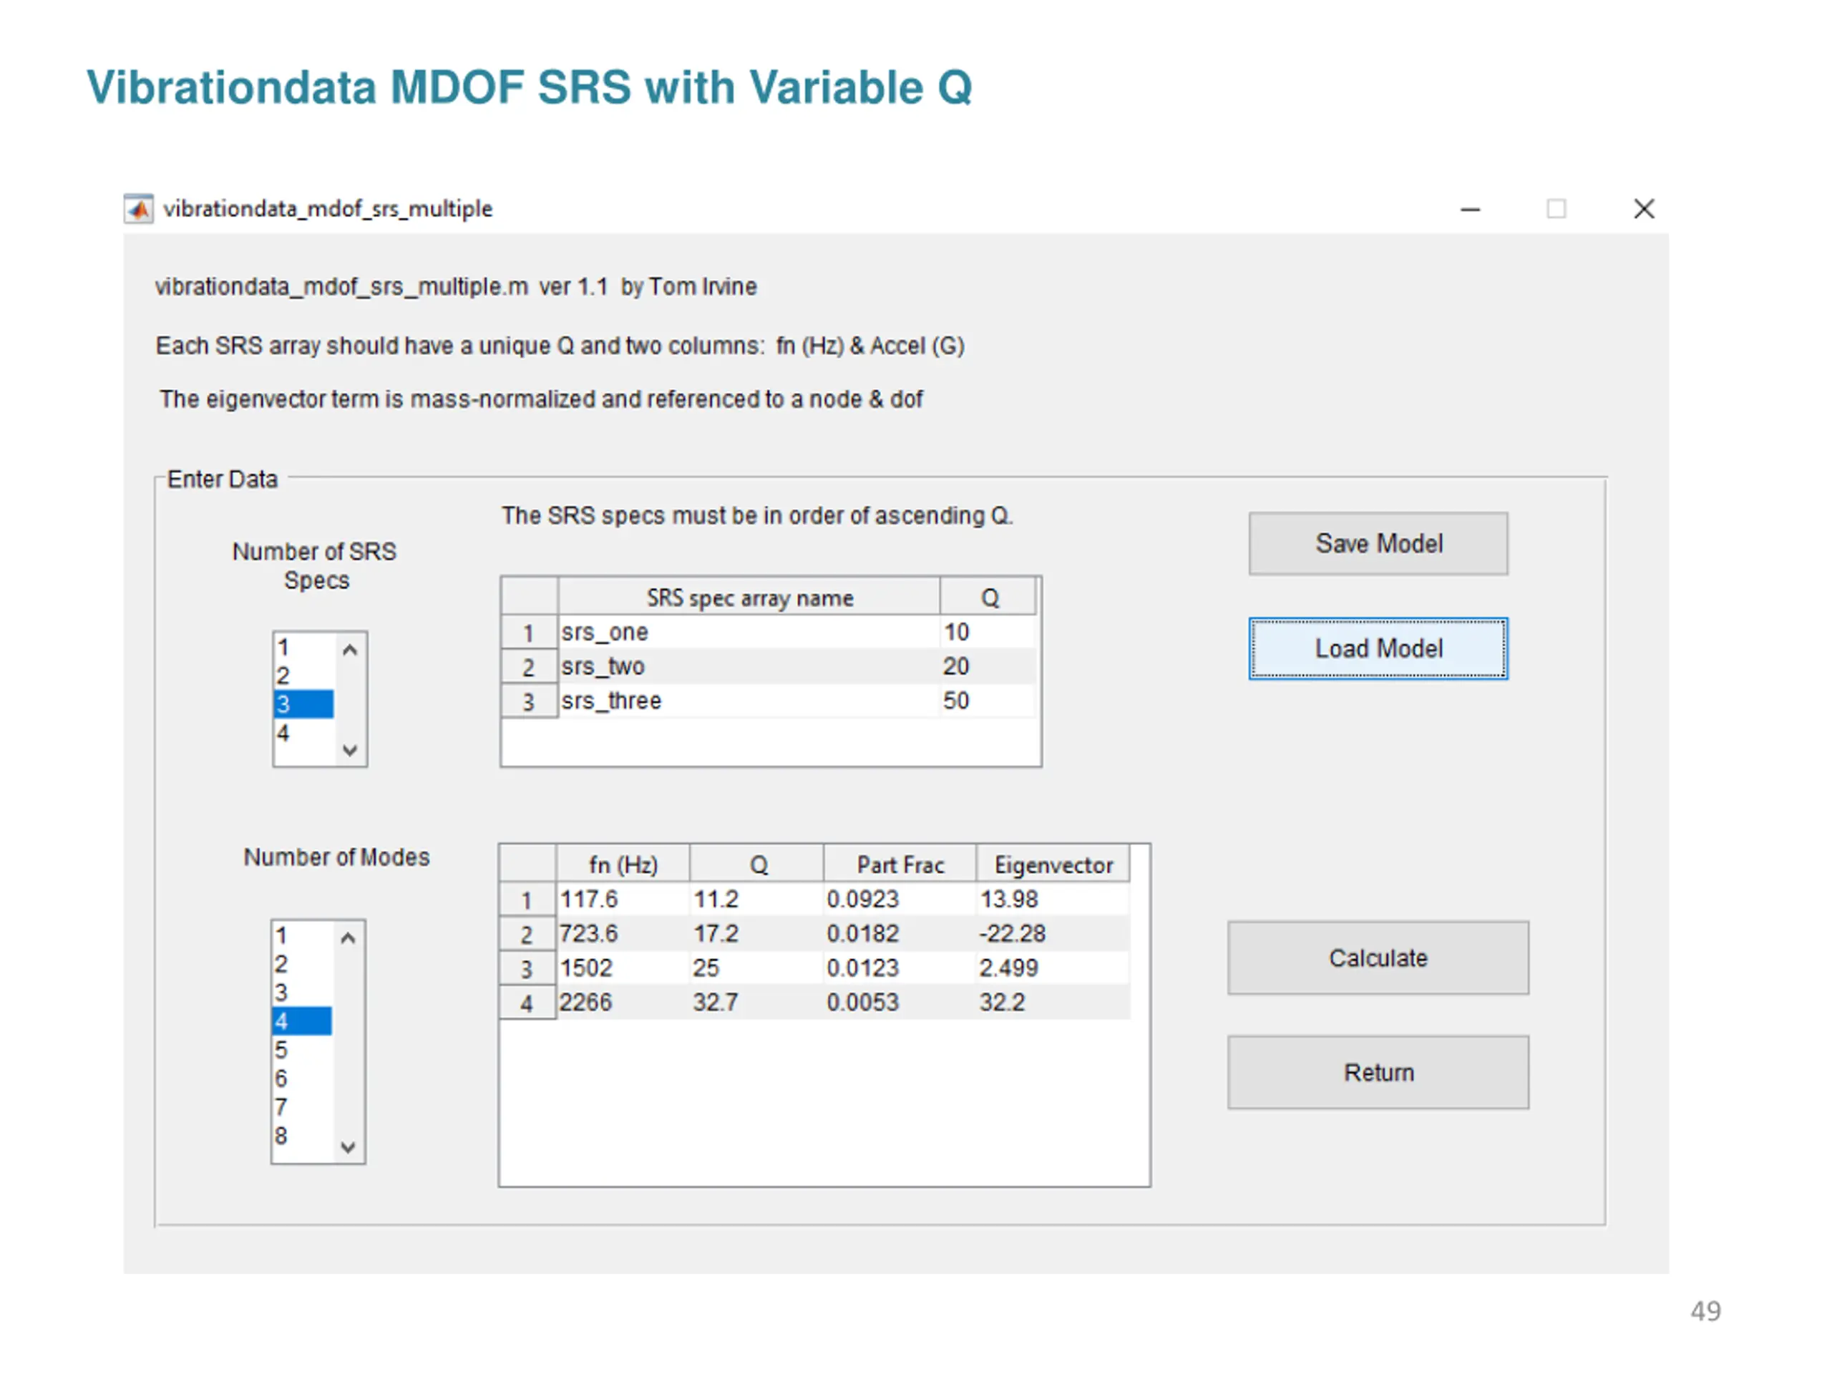Select 2 in Number of Modes list
This screenshot has height=1374, width=1832.
pos(302,964)
